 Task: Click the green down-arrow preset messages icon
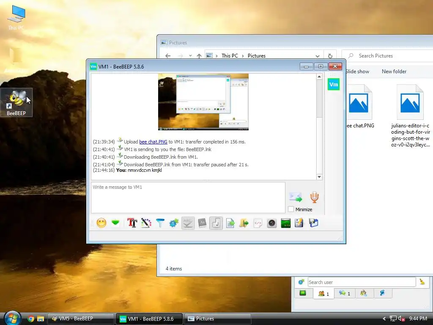pos(115,223)
